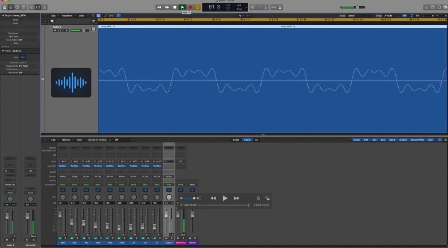Click the TestOsc plug-in slot on 300 strip
Image resolution: width=448 pixels, height=248 pixels.
pyautogui.click(x=63, y=166)
